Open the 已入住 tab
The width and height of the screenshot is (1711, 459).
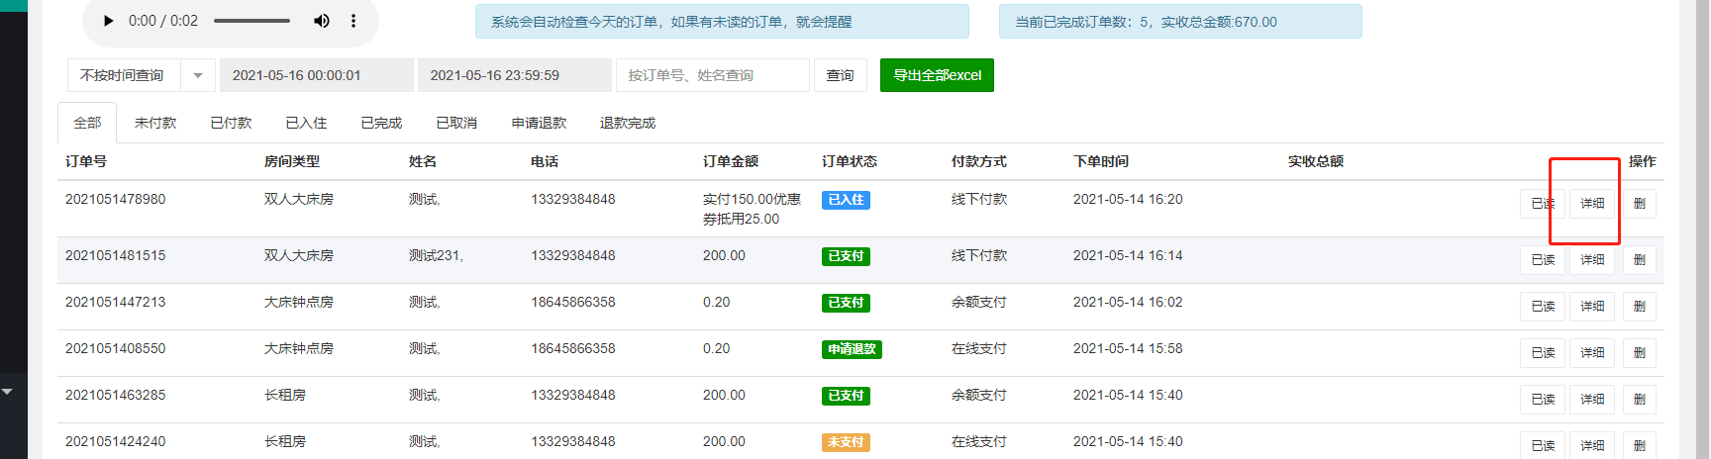coord(306,123)
